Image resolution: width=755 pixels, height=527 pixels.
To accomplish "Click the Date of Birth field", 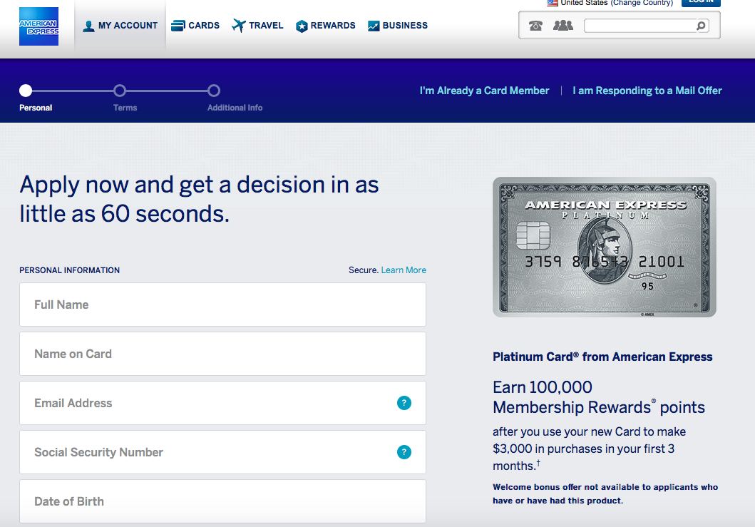I will tap(222, 501).
